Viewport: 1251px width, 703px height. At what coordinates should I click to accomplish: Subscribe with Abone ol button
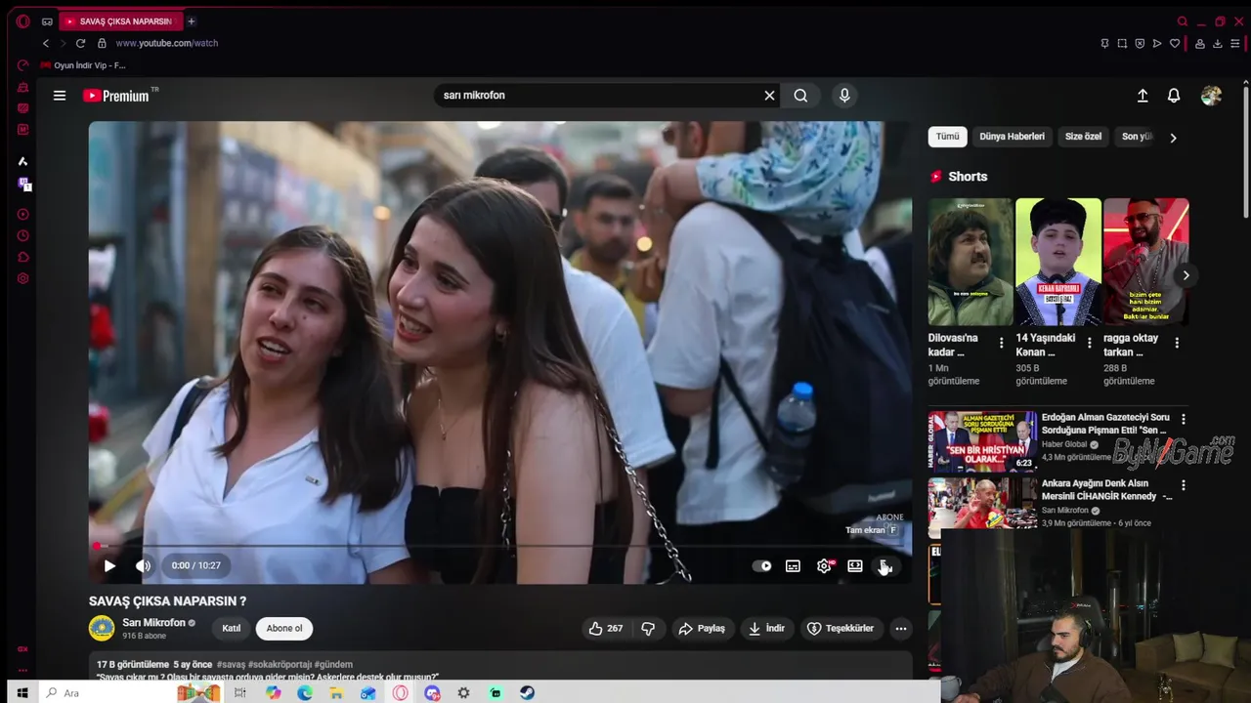[284, 629]
